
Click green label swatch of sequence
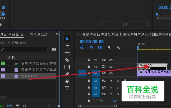pyautogui.click(x=3, y=63)
